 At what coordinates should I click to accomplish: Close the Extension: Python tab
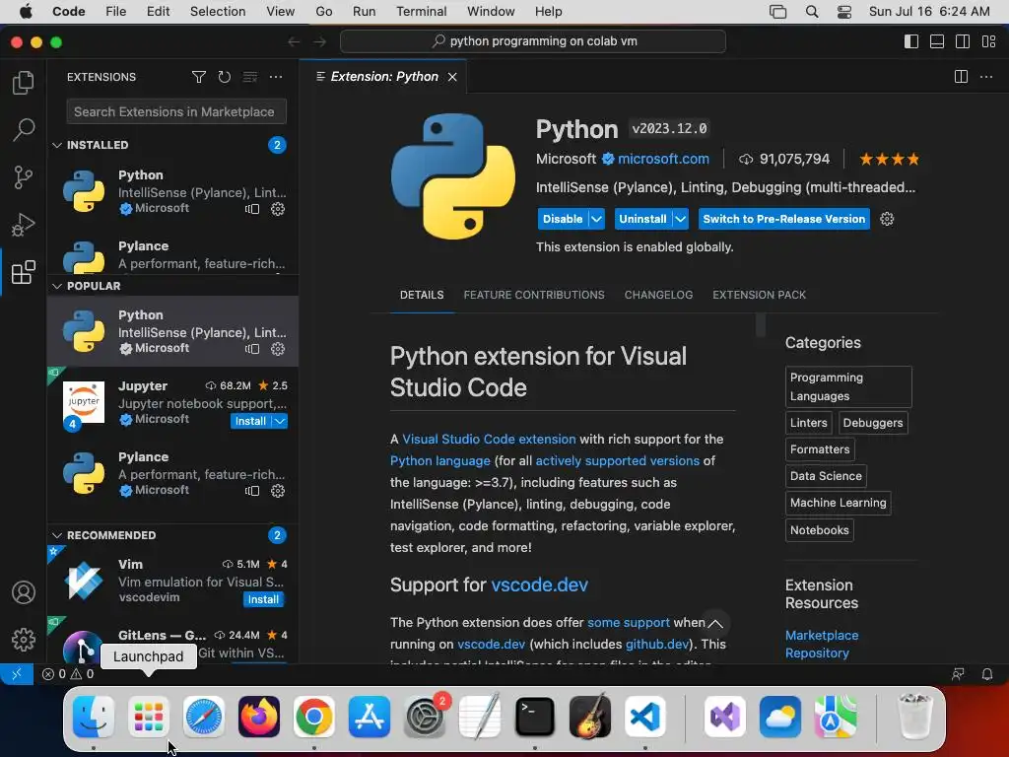coord(452,77)
